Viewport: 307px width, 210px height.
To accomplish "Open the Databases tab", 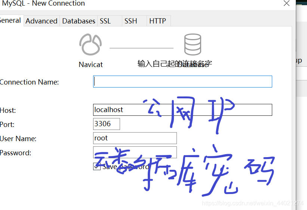I will coord(79,21).
